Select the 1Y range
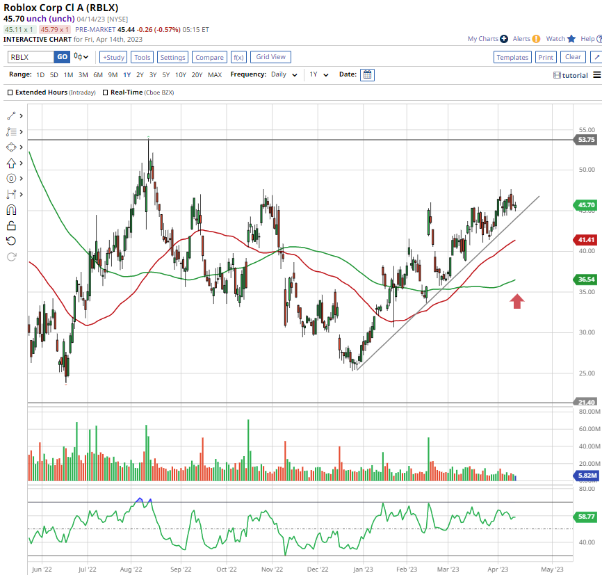The height and width of the screenshot is (582, 602). 127,75
